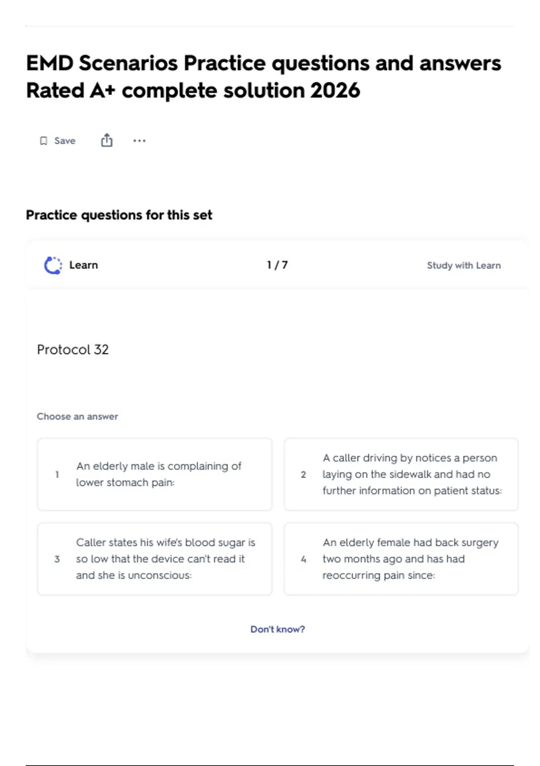Click the Choose an answer prompt
This screenshot has width=540, height=766.
click(x=77, y=416)
